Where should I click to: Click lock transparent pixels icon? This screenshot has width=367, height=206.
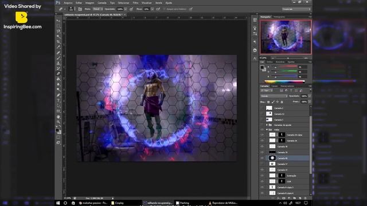point(268,102)
